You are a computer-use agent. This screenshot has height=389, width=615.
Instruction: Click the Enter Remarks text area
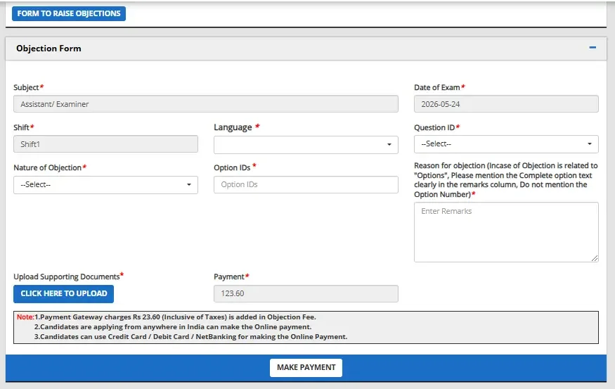pyautogui.click(x=506, y=232)
